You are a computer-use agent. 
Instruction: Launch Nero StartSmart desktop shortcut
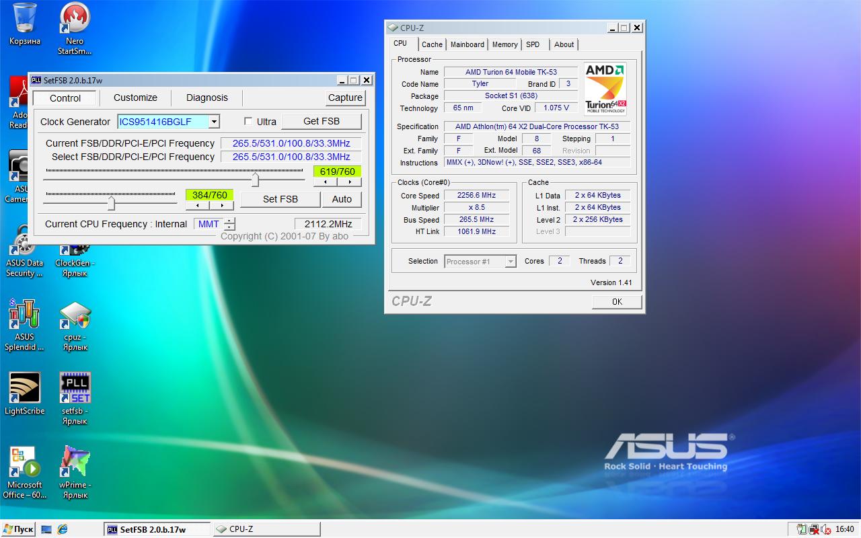pos(75,28)
